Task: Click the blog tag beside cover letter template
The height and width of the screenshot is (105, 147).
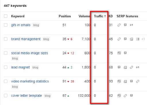Action: point(47,96)
